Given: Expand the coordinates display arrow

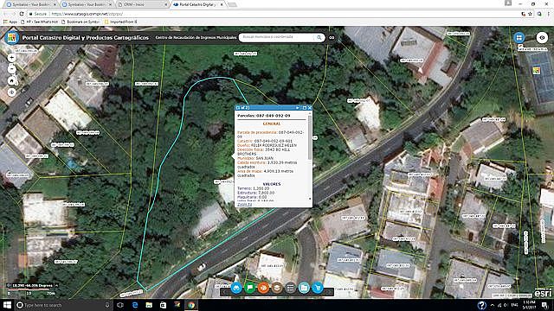Looking at the screenshot, I should click(56, 285).
